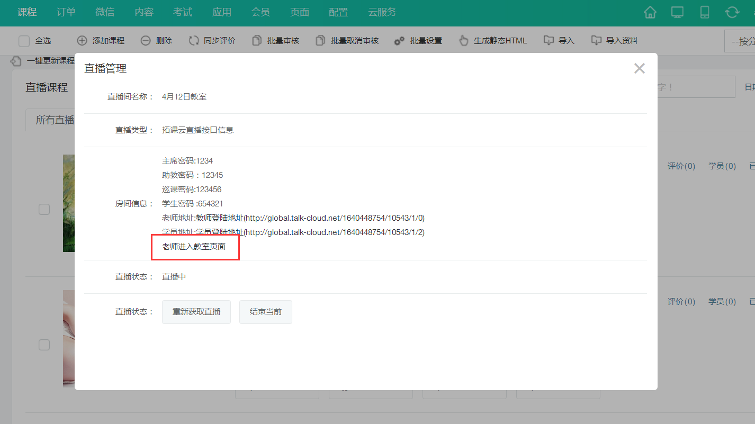Open the 订单 menu
The width and height of the screenshot is (755, 424).
click(x=66, y=12)
